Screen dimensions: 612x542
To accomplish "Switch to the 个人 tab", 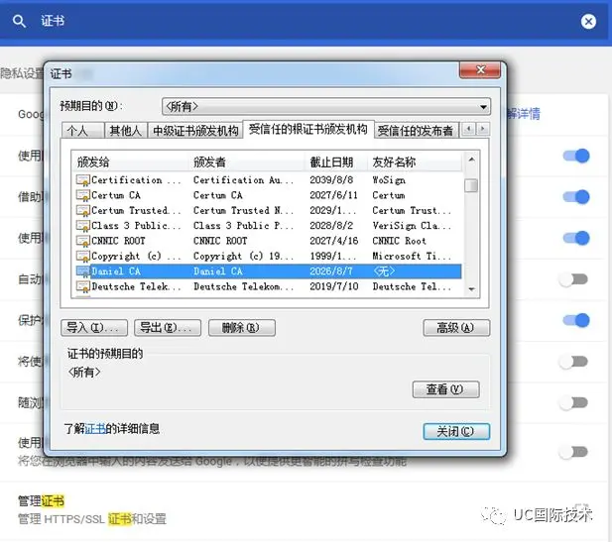I will pos(82,130).
